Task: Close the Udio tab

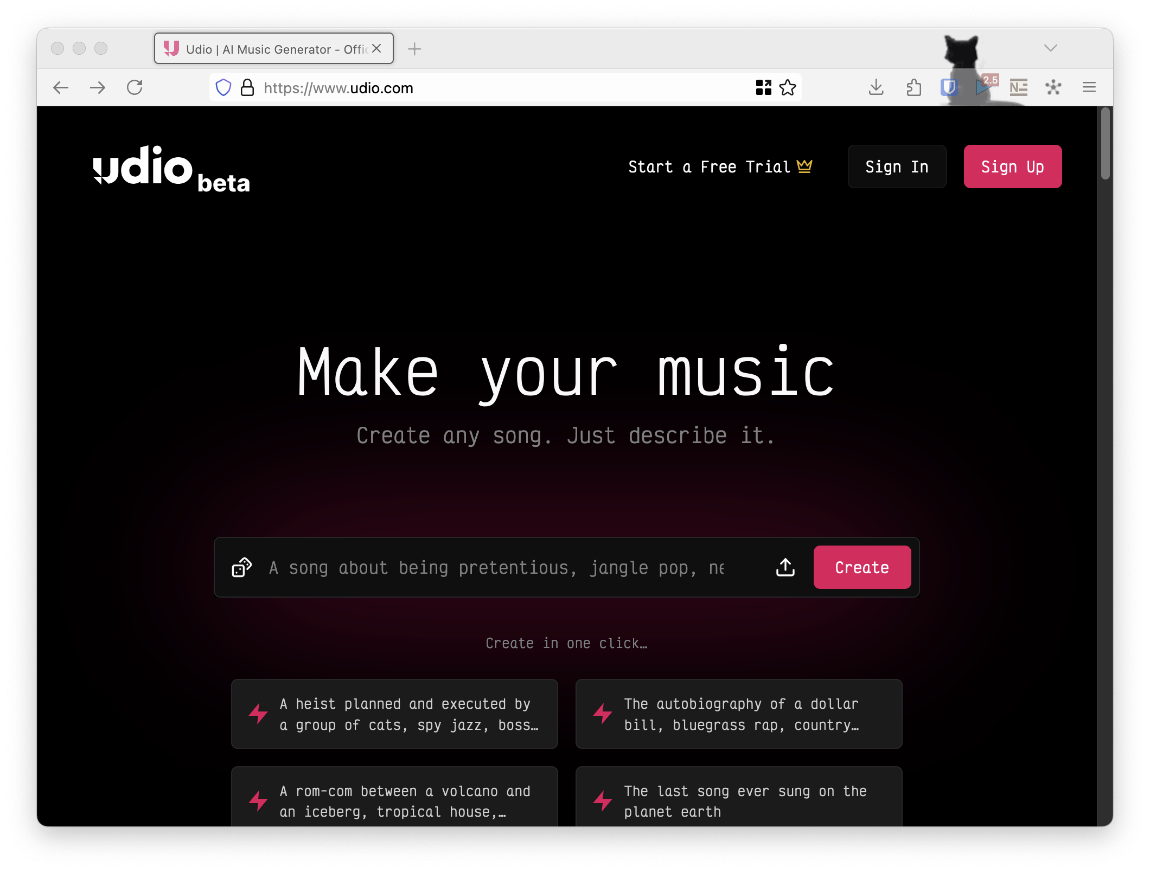Action: (x=376, y=49)
